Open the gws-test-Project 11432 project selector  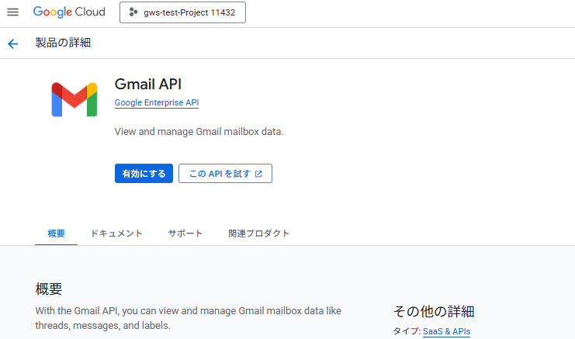coord(182,13)
